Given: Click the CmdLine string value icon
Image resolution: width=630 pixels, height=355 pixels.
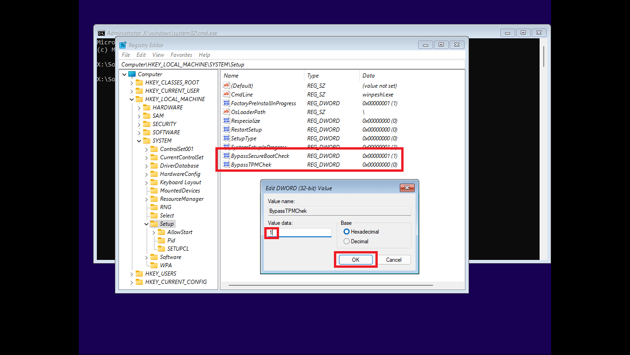Looking at the screenshot, I should tap(226, 94).
